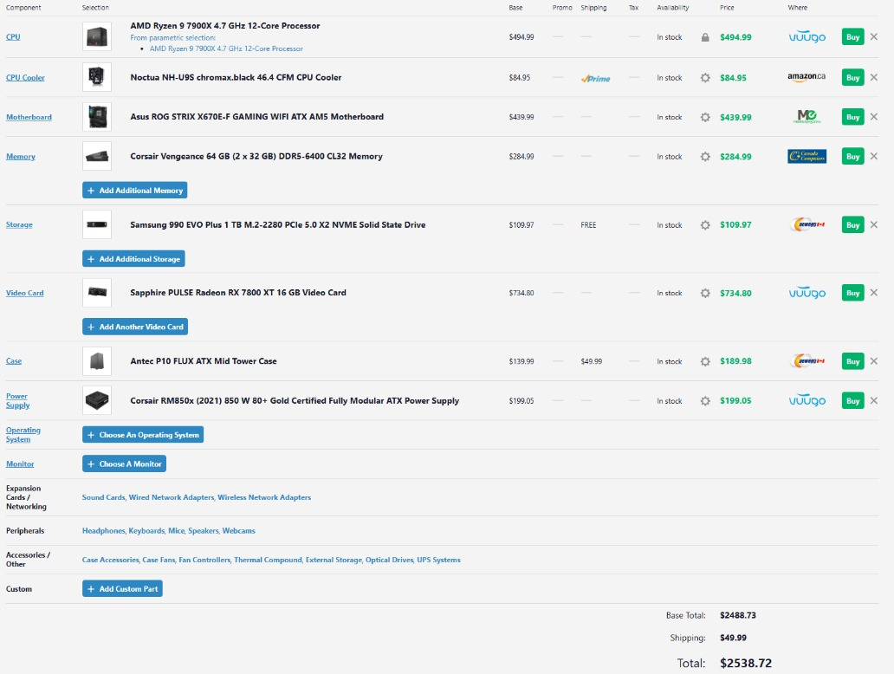The width and height of the screenshot is (894, 674).
Task: Open UPS Systems accessories link
Action: pos(438,560)
